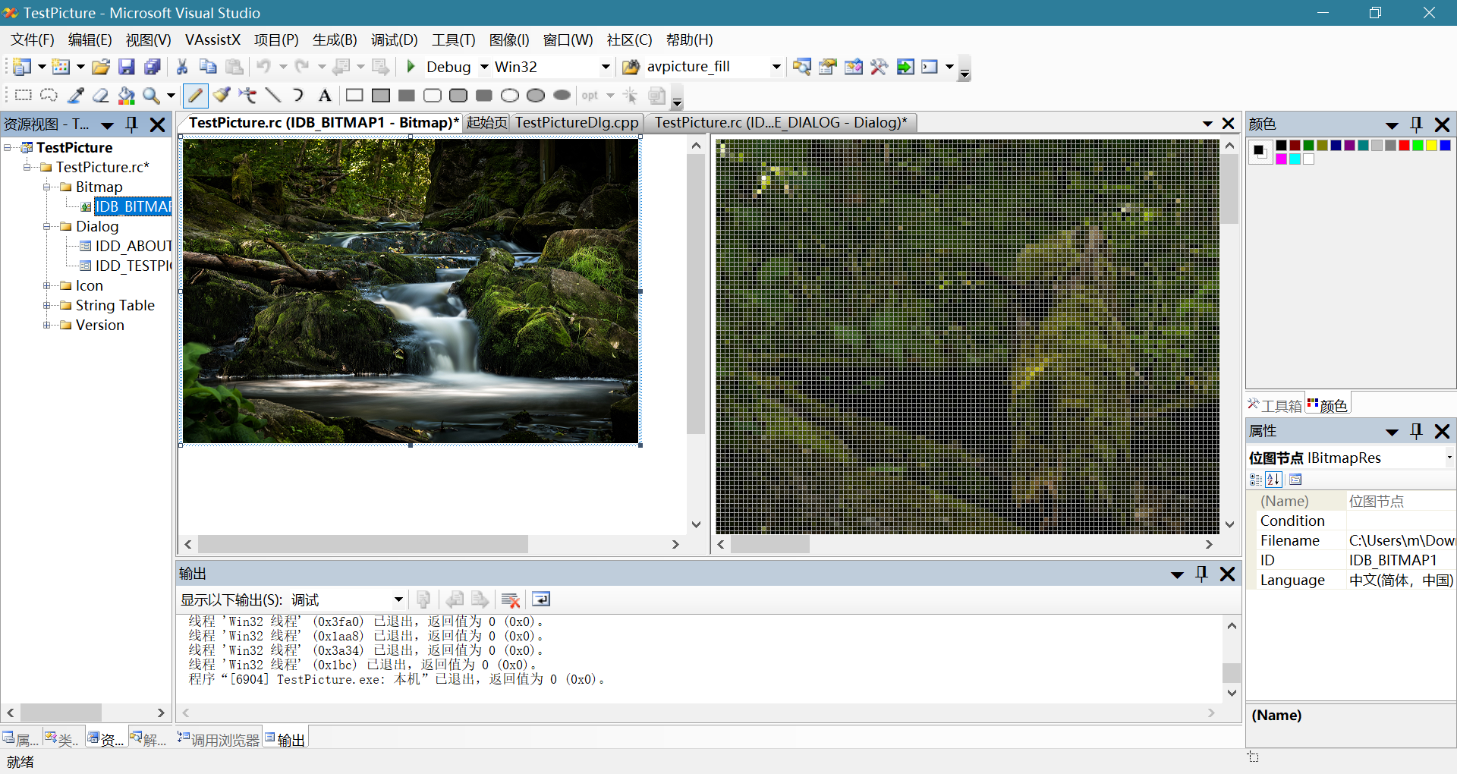Screen dimensions: 1457x774
Task: Select the Text tool (A)
Action: 324,96
